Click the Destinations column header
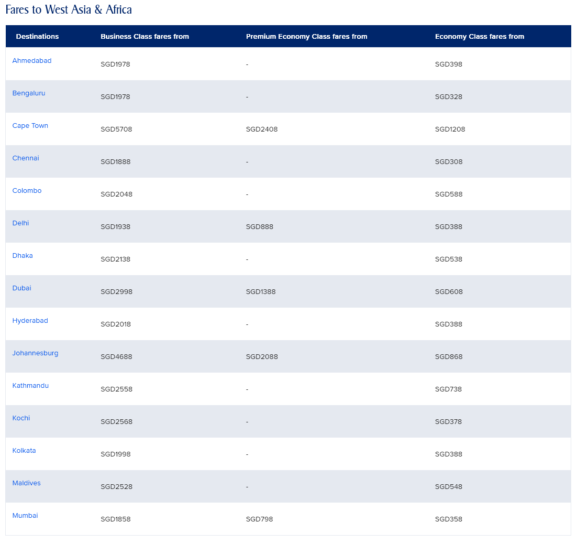577x544 pixels. pos(37,37)
